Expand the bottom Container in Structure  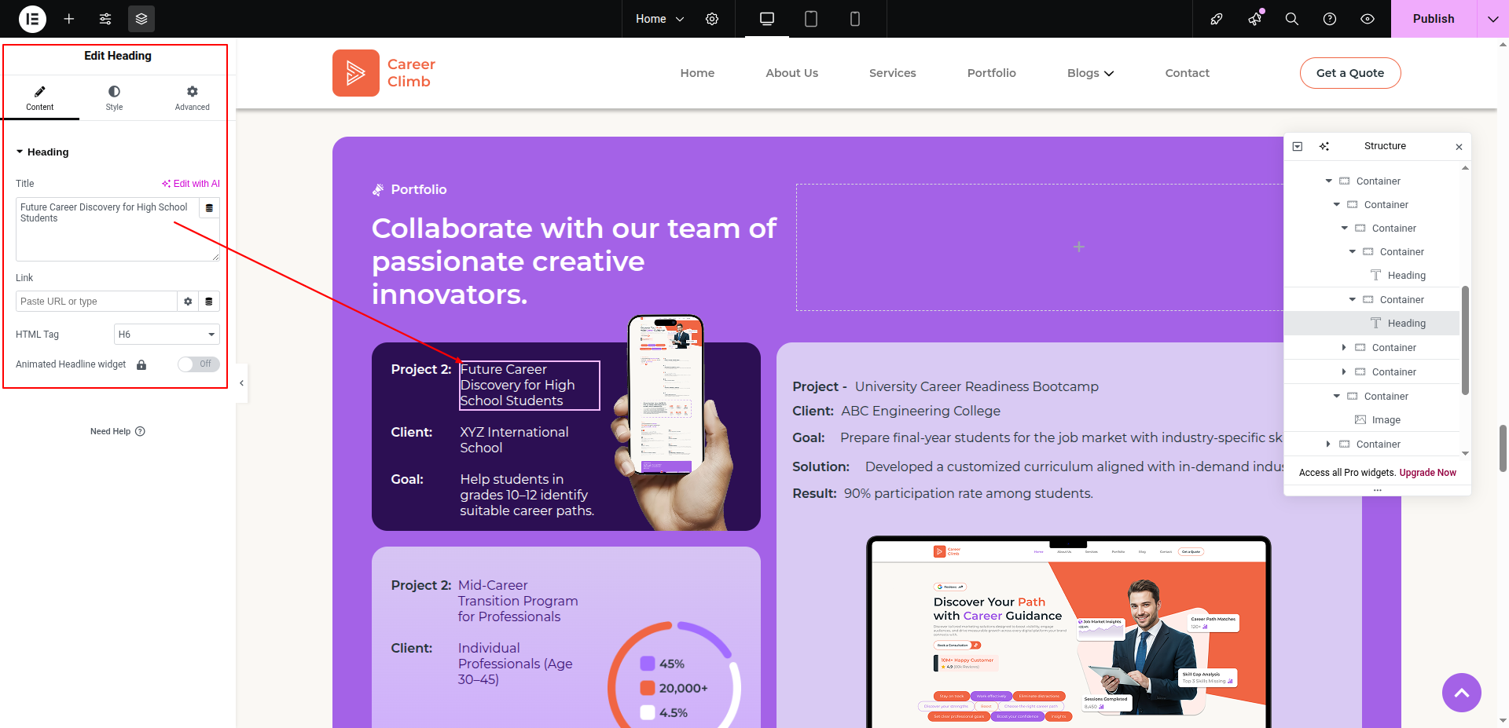(x=1329, y=444)
